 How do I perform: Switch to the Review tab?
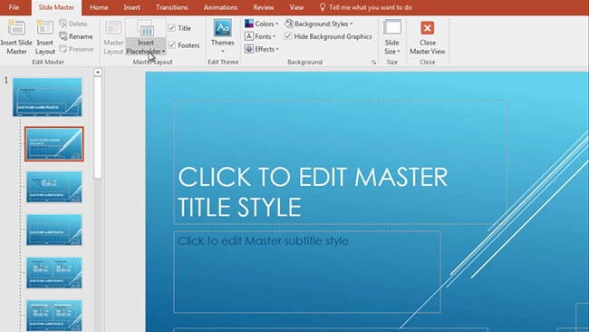[264, 7]
